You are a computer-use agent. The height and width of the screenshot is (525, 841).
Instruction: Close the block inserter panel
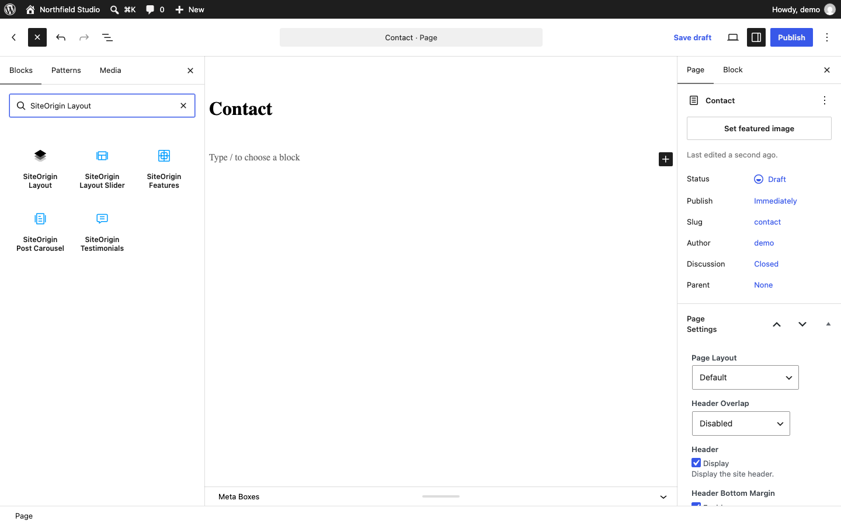tap(190, 71)
